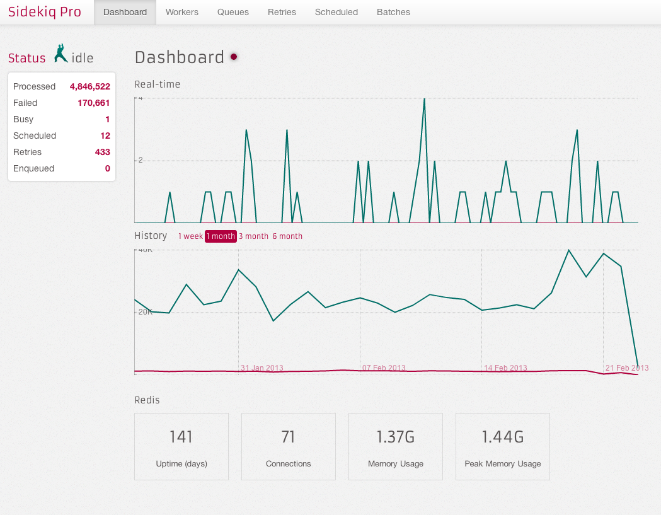Viewport: 661px width, 515px height.
Task: View the Batches tab
Action: pos(393,12)
